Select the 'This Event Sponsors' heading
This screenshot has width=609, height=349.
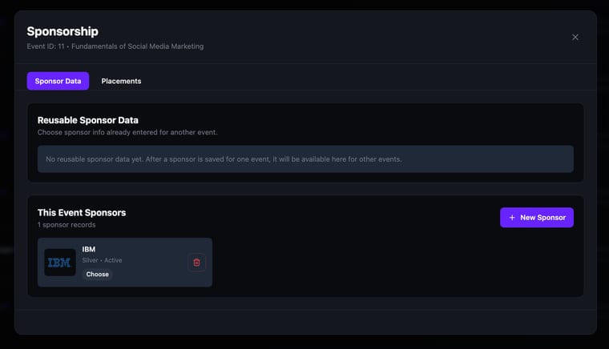point(82,212)
